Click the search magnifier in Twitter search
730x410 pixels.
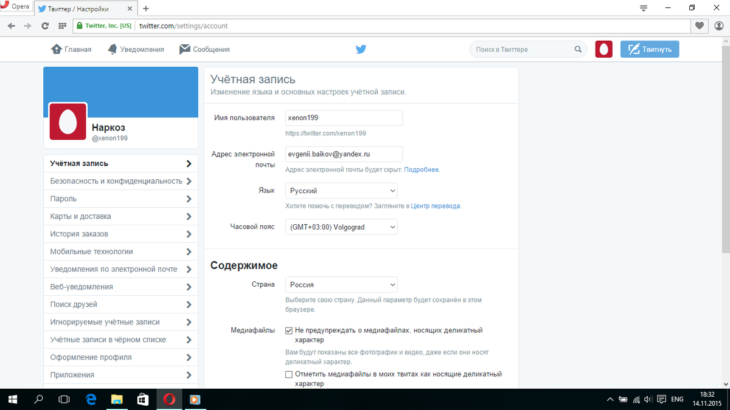click(x=578, y=49)
